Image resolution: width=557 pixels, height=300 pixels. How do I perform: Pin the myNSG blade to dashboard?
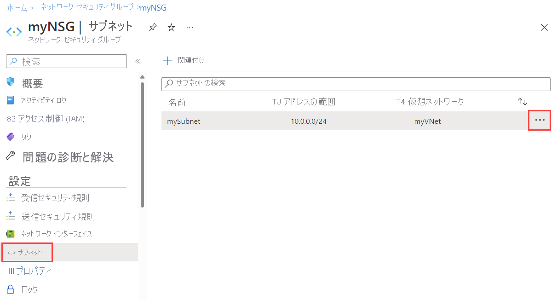pos(153,28)
